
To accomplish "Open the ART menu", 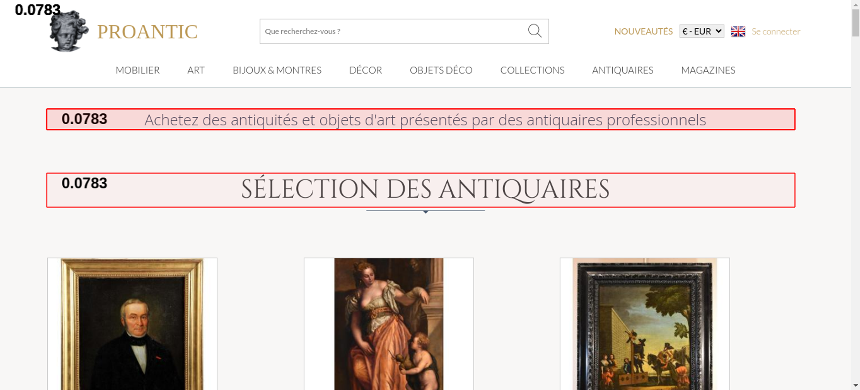I will (196, 70).
